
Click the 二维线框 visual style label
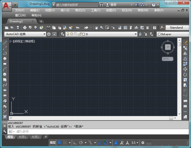click(x=28, y=41)
